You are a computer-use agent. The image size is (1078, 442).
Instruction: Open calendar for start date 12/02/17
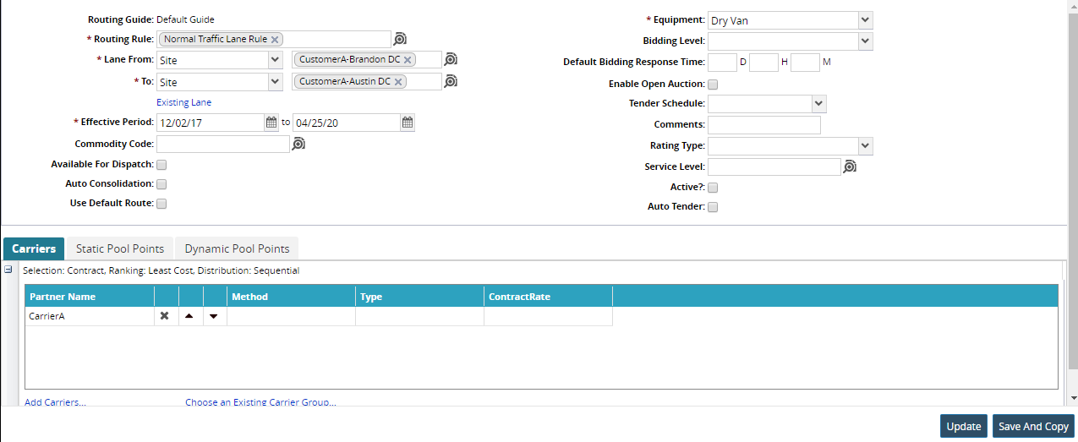[271, 123]
